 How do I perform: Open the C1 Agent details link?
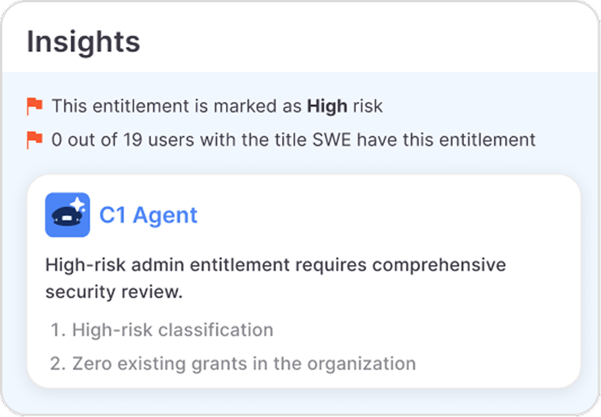(149, 215)
